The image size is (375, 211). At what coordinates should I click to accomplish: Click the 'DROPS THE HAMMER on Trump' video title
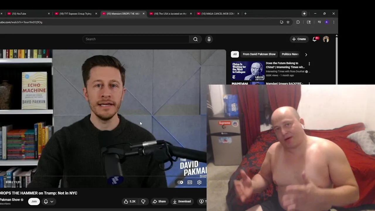pyautogui.click(x=39, y=193)
